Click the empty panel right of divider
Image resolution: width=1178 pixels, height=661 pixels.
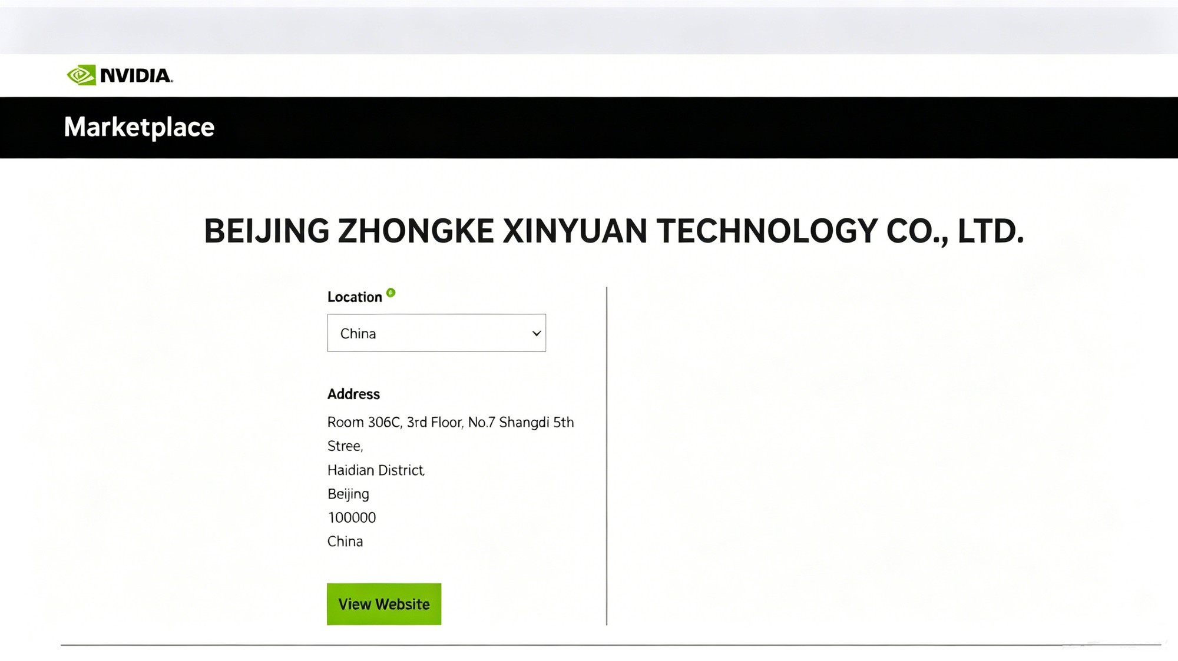(883, 456)
